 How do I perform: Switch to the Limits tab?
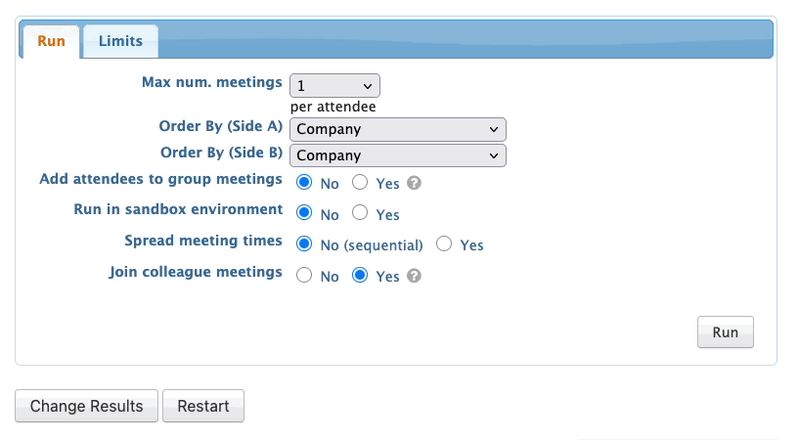(120, 41)
